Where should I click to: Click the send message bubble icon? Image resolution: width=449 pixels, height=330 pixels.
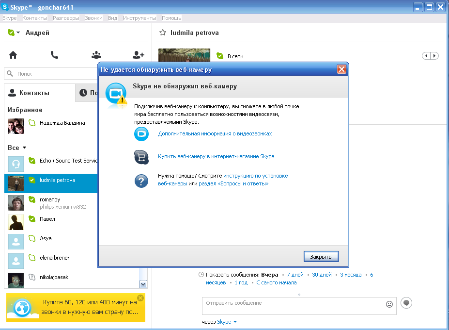coord(407,303)
